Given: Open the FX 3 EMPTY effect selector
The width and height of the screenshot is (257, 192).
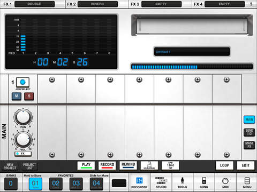Looking at the screenshot, I should tap(161, 4).
